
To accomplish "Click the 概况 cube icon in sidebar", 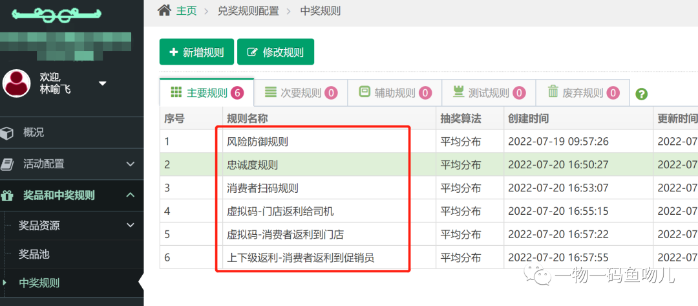I will [7, 133].
